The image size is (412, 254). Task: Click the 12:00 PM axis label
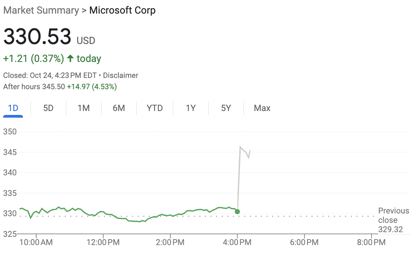(103, 242)
